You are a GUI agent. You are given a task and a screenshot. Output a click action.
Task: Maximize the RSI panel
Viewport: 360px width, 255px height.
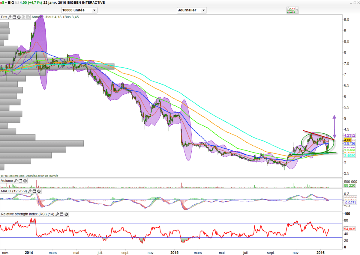click(62, 214)
